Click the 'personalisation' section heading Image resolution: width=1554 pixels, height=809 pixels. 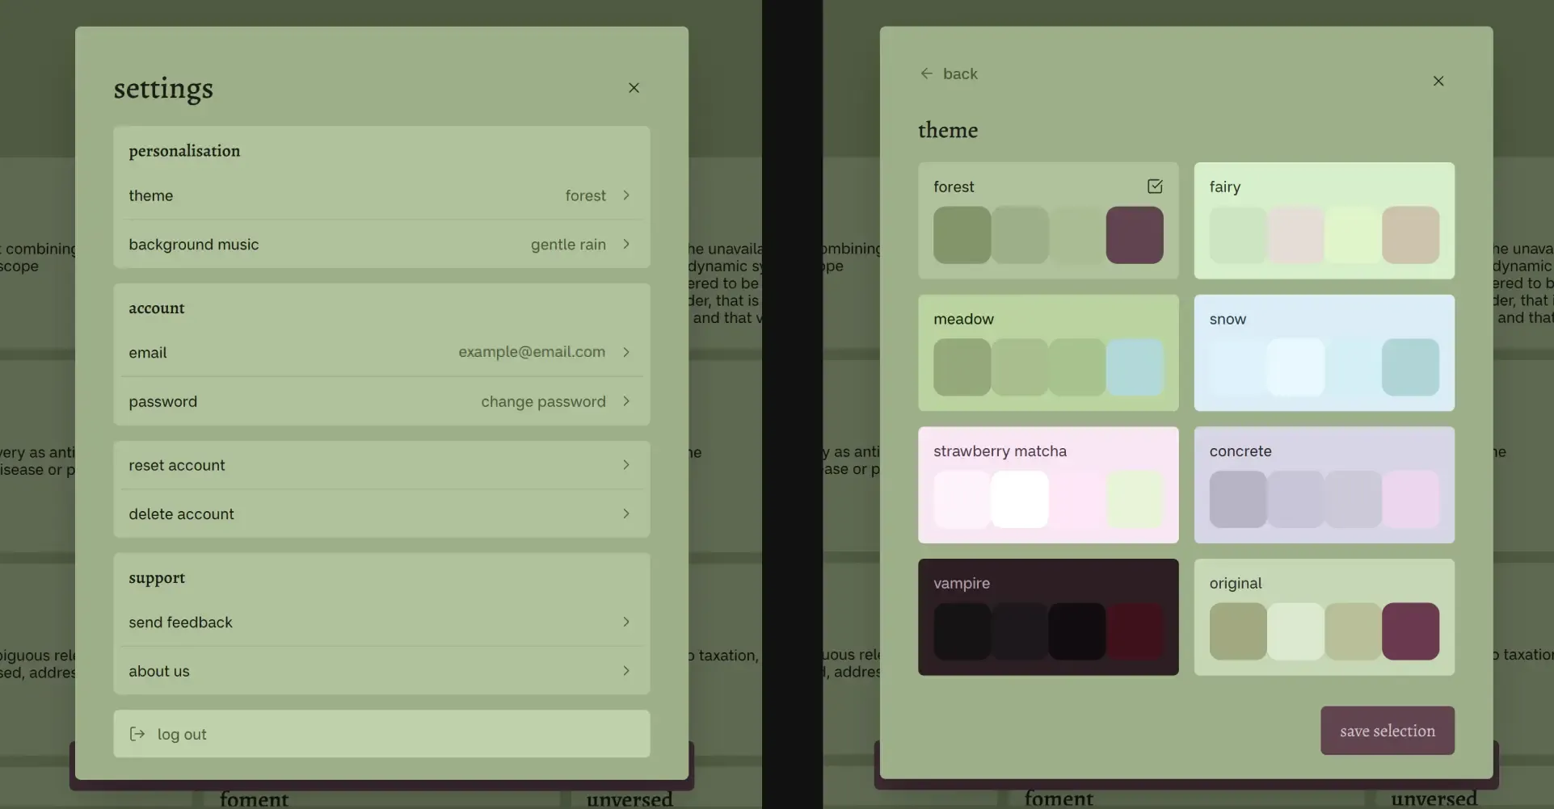pyautogui.click(x=184, y=151)
